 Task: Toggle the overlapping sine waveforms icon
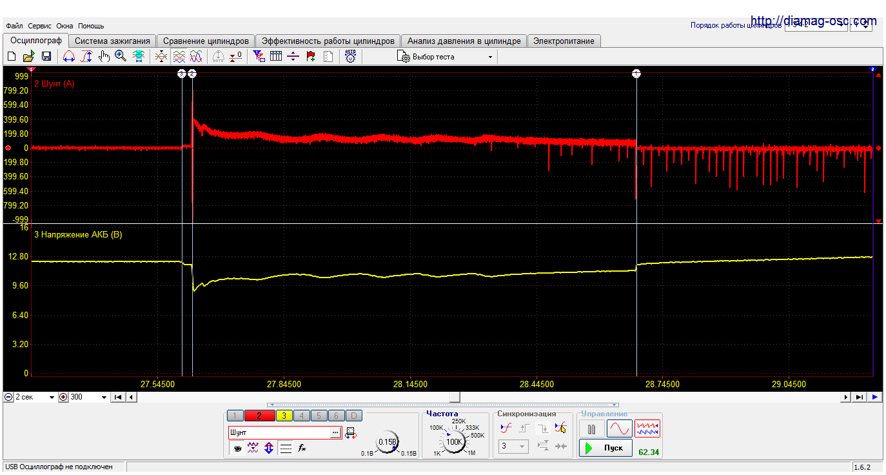(x=196, y=57)
